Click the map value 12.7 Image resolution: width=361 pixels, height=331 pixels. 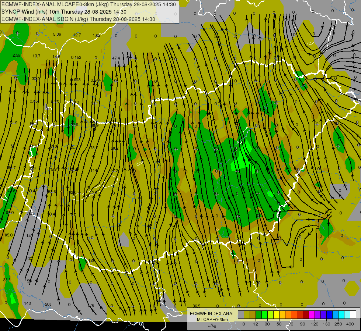77,35
